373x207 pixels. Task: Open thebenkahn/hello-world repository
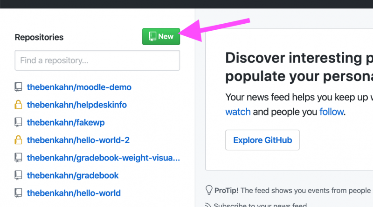pyautogui.click(x=74, y=193)
